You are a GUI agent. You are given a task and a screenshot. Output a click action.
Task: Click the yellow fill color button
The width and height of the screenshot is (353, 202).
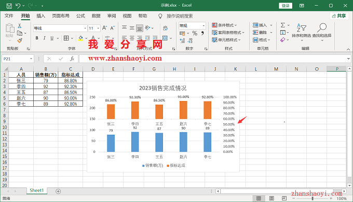pyautogui.click(x=80, y=38)
